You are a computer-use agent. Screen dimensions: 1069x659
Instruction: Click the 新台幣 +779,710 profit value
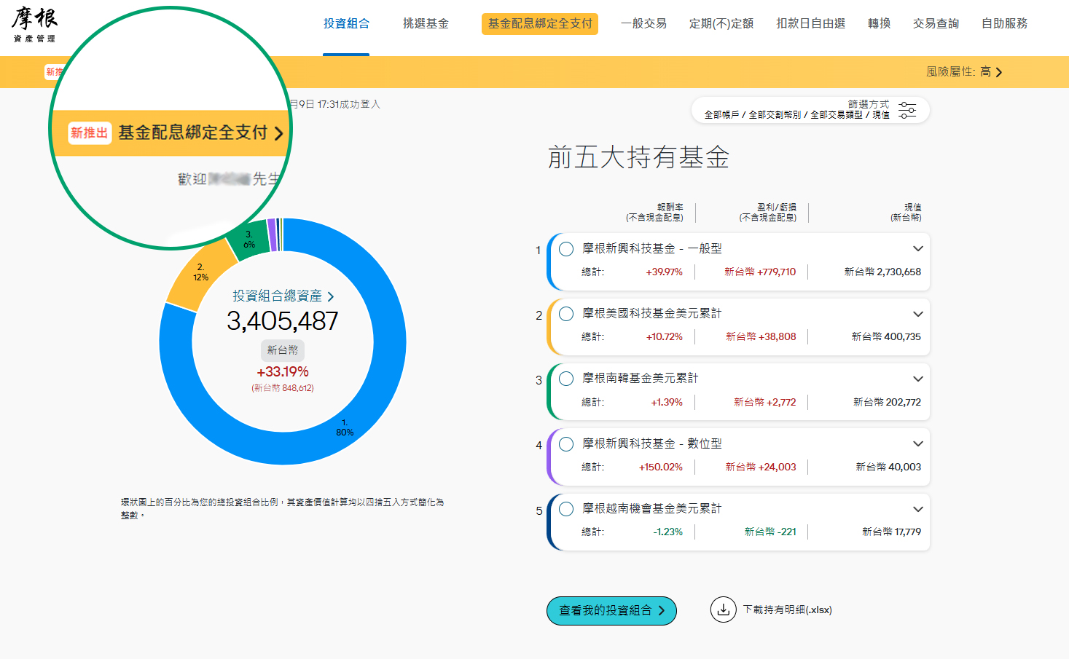(x=760, y=272)
